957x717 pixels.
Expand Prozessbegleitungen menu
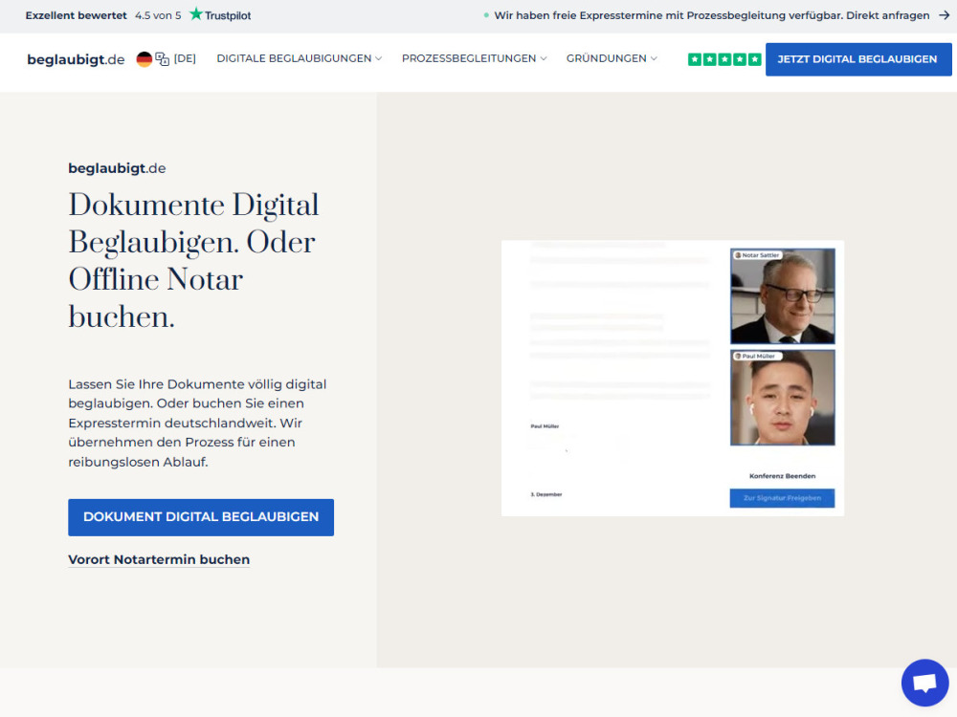475,58
